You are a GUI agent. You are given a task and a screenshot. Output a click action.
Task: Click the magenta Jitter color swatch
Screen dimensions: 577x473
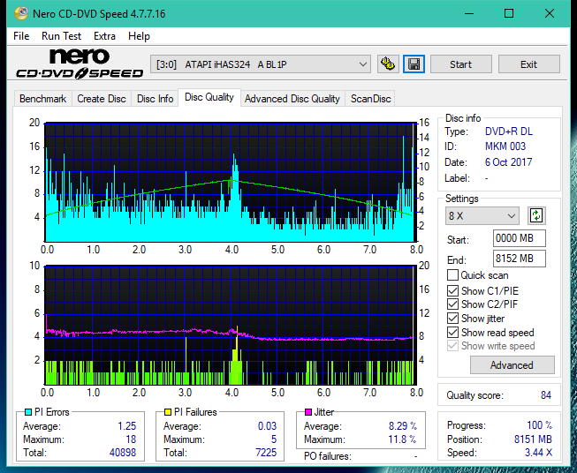click(308, 412)
